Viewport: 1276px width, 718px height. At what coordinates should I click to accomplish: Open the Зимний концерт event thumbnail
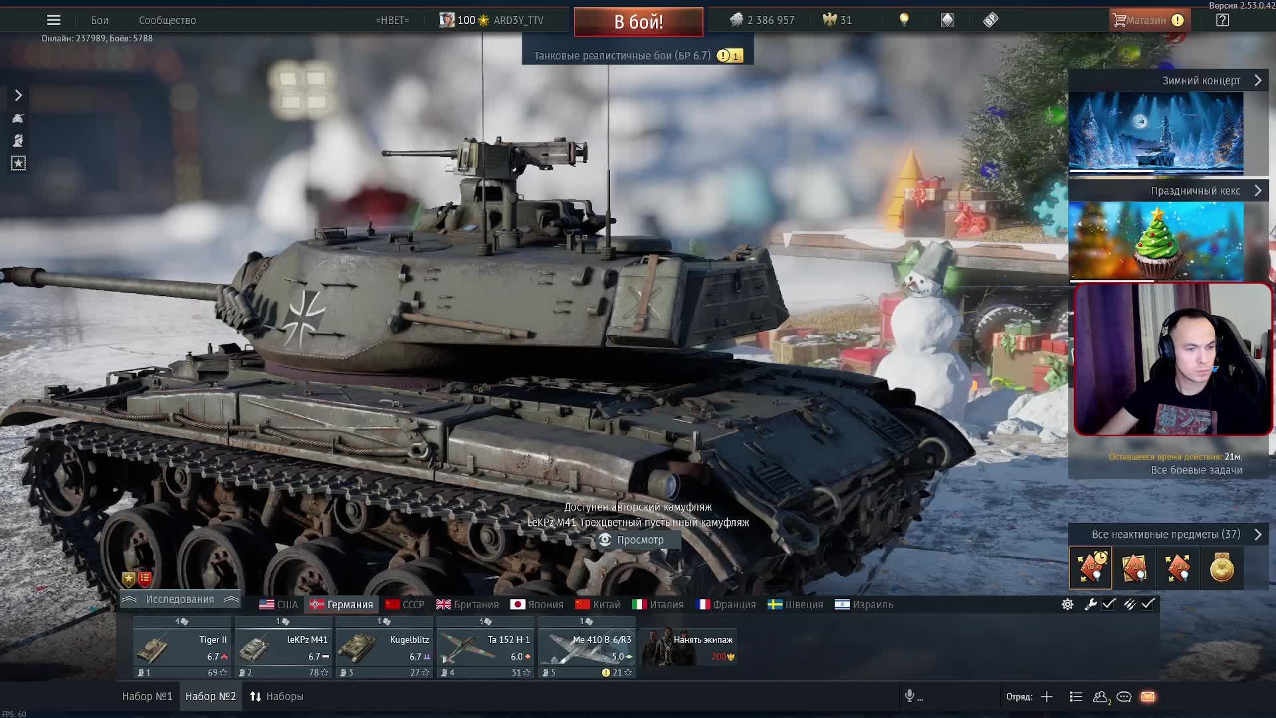tap(1156, 133)
